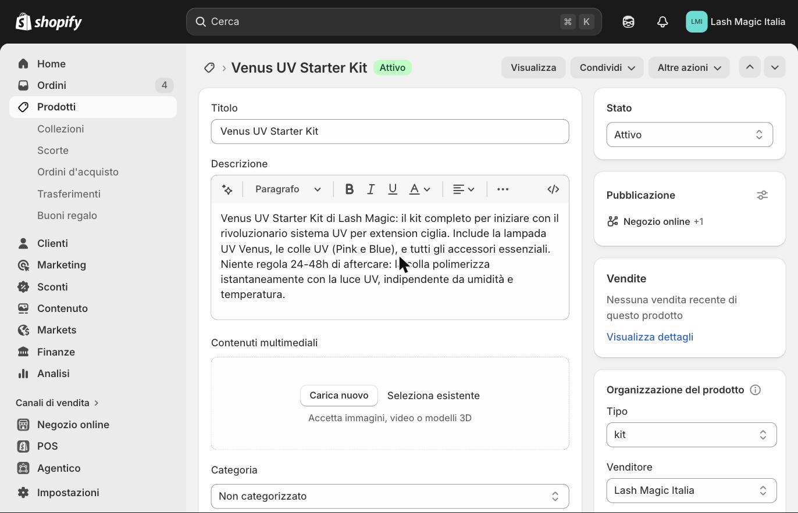This screenshot has width=798, height=513.
Task: Go to next product arrow
Action: point(775,67)
